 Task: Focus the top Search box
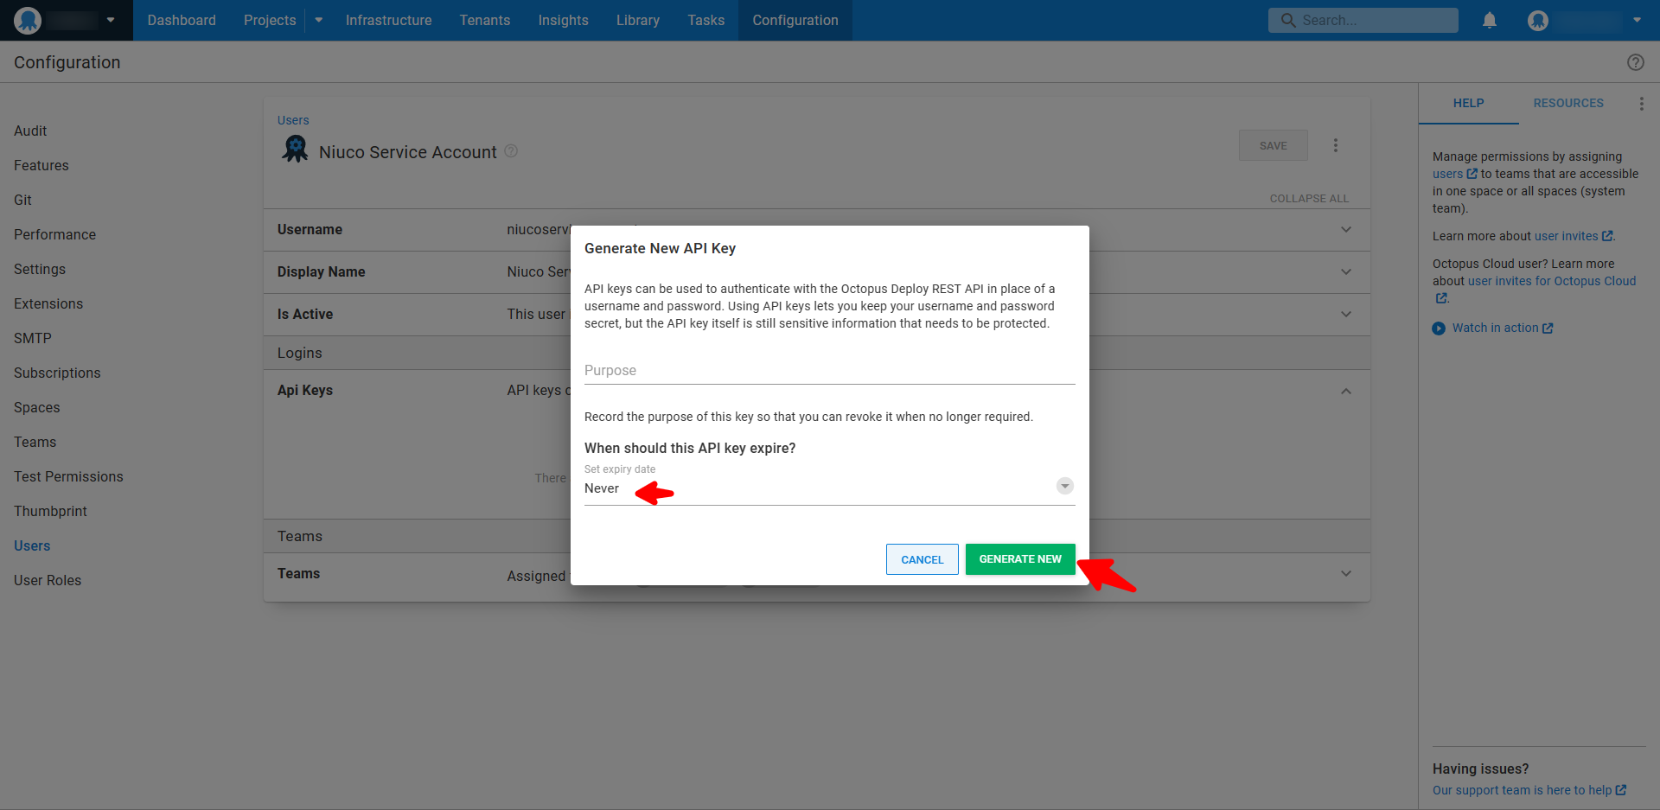tap(1363, 20)
